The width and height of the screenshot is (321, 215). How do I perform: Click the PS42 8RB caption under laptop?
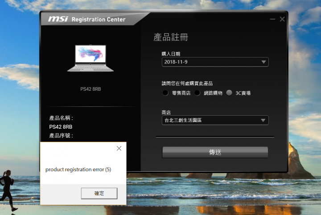pyautogui.click(x=91, y=89)
